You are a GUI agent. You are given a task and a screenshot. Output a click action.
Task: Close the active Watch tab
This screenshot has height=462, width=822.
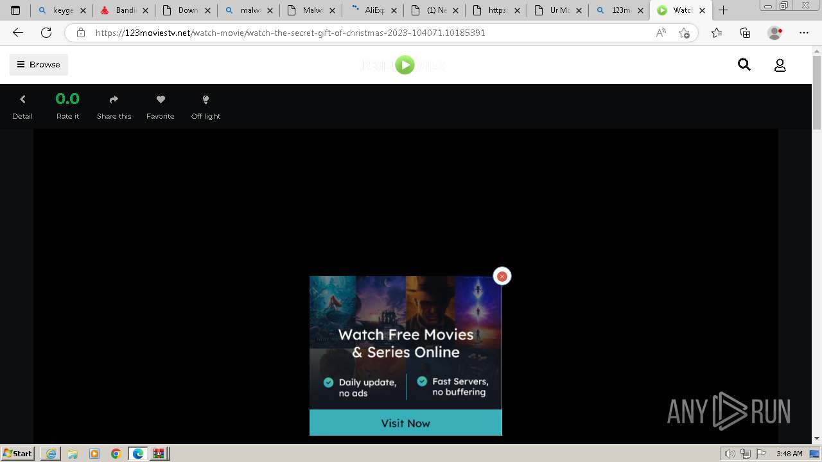tap(703, 10)
